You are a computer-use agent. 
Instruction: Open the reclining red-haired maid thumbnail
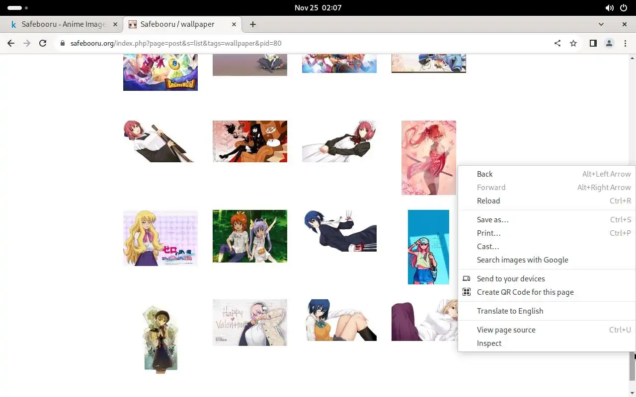[x=339, y=141]
